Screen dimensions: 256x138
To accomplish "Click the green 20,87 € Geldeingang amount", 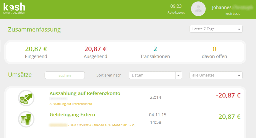I will pos(229,116).
